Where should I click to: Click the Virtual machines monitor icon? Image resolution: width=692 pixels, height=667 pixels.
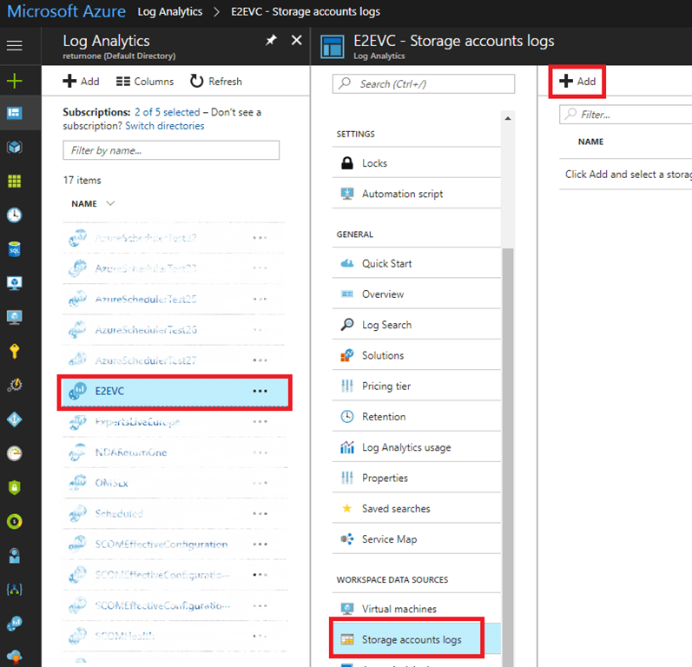tap(347, 609)
